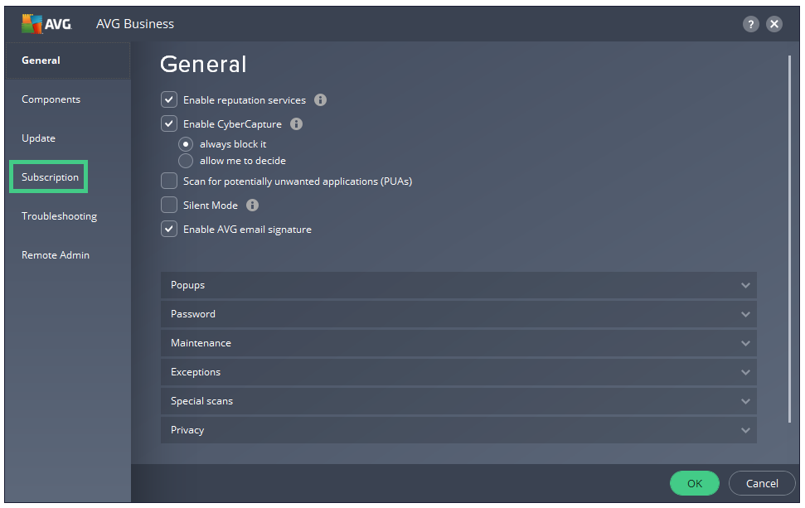
Task: Expand the Privacy section
Action: point(458,430)
